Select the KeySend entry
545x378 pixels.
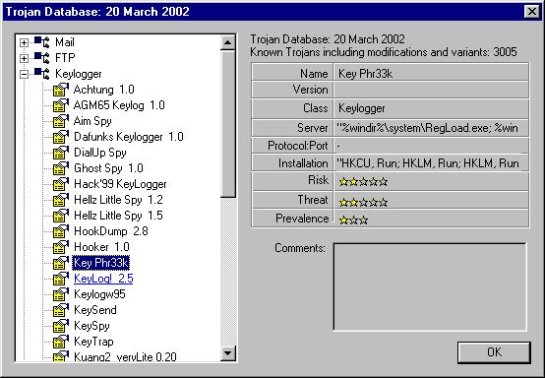click(x=95, y=310)
